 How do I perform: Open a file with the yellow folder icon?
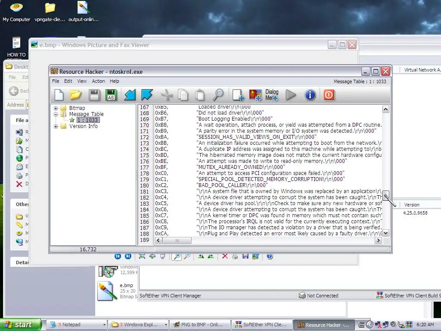75,95
